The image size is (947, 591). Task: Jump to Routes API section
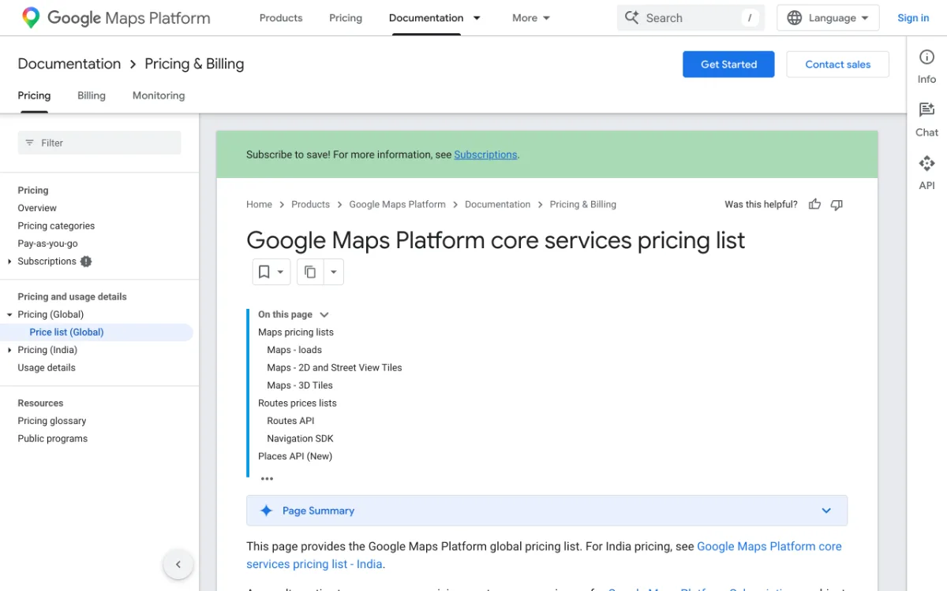tap(290, 421)
